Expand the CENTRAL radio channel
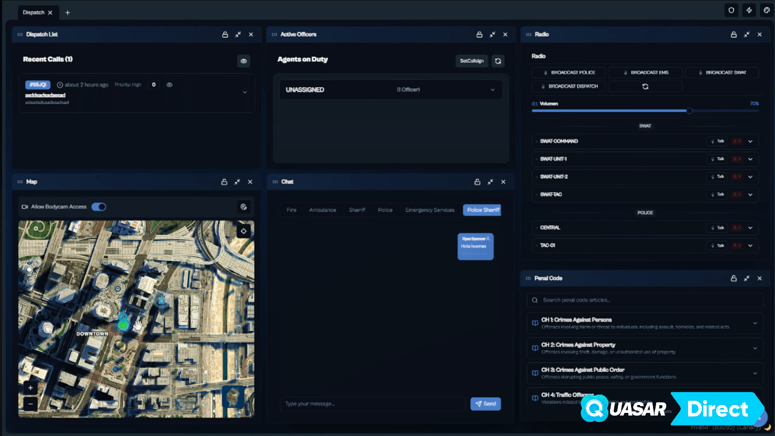Viewport: 775px width, 436px height. (x=750, y=228)
